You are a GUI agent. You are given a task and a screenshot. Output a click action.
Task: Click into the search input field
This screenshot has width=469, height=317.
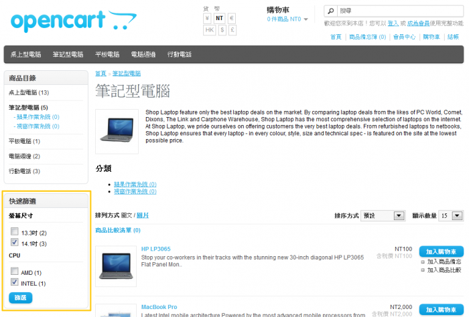pyautogui.click(x=400, y=11)
